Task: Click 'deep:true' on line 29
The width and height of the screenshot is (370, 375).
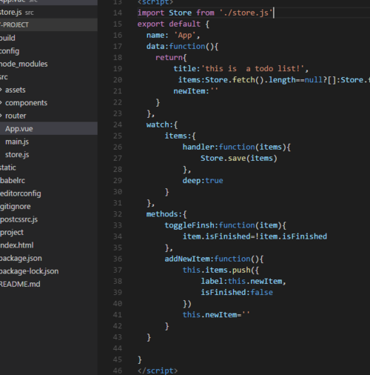Action: click(x=203, y=180)
